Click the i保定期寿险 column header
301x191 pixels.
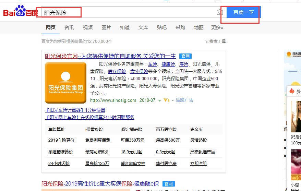point(132,130)
